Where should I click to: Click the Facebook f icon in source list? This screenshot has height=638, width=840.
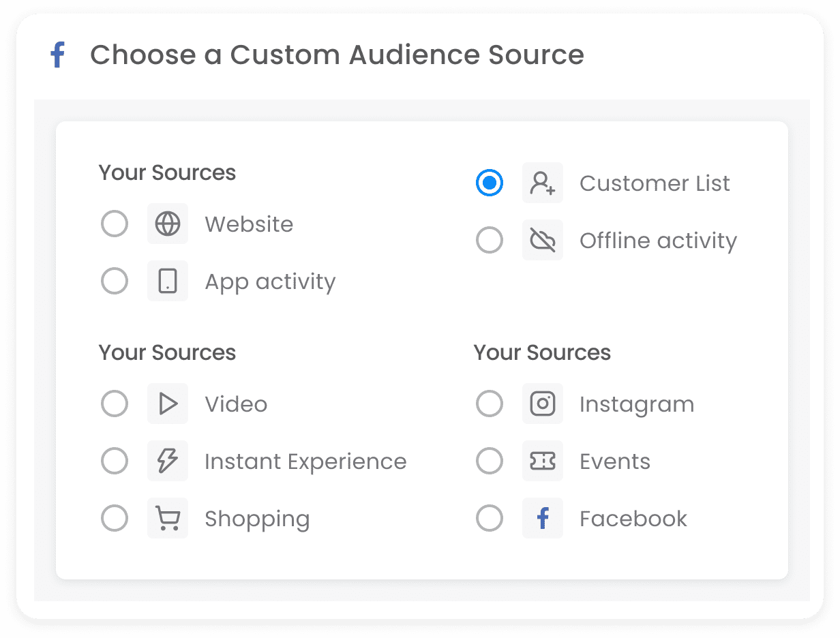click(x=543, y=518)
